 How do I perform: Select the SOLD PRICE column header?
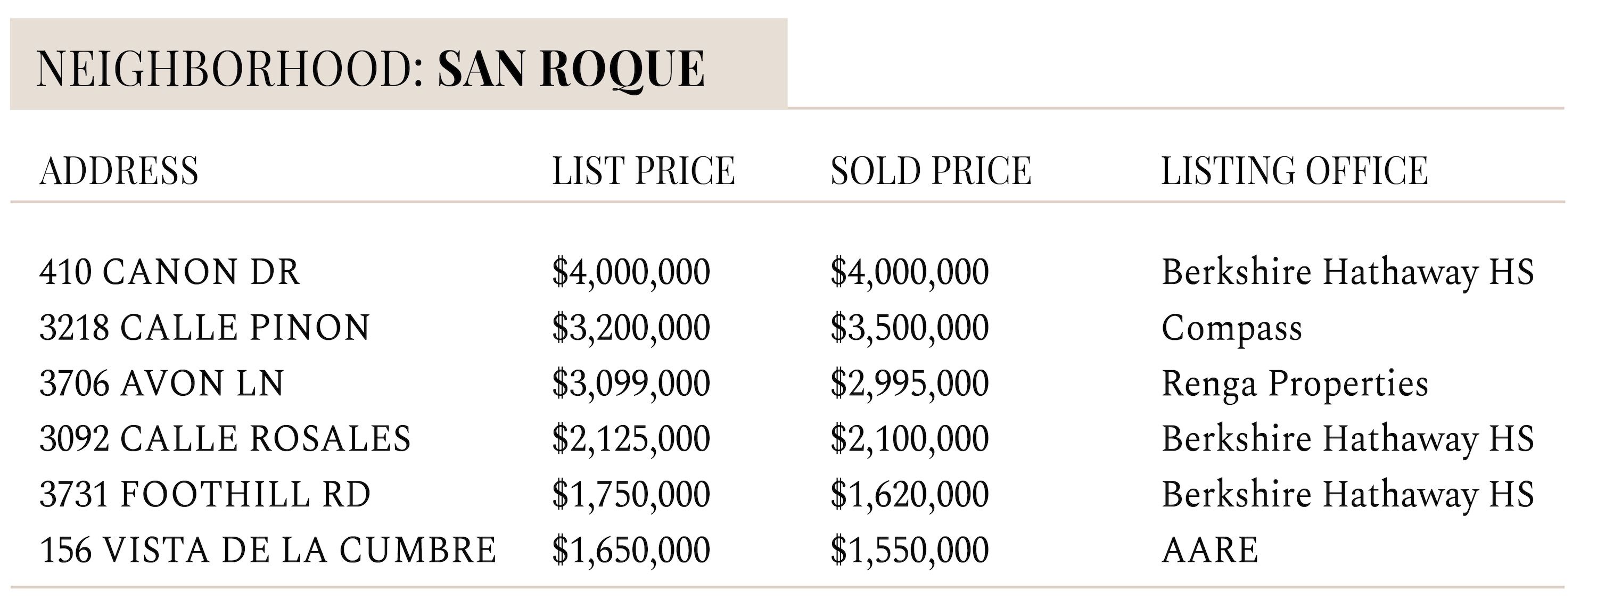tap(931, 170)
